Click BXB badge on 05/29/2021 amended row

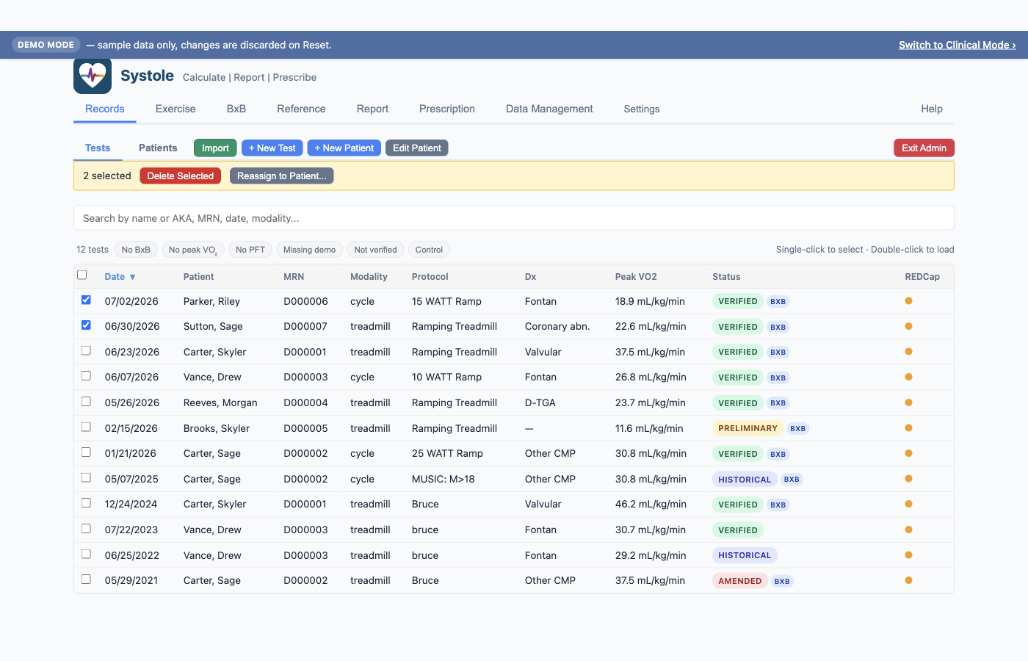point(782,581)
